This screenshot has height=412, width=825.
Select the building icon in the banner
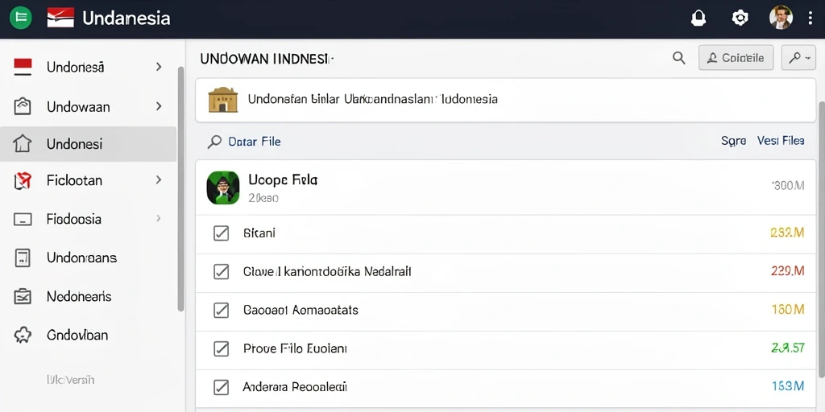tap(223, 100)
